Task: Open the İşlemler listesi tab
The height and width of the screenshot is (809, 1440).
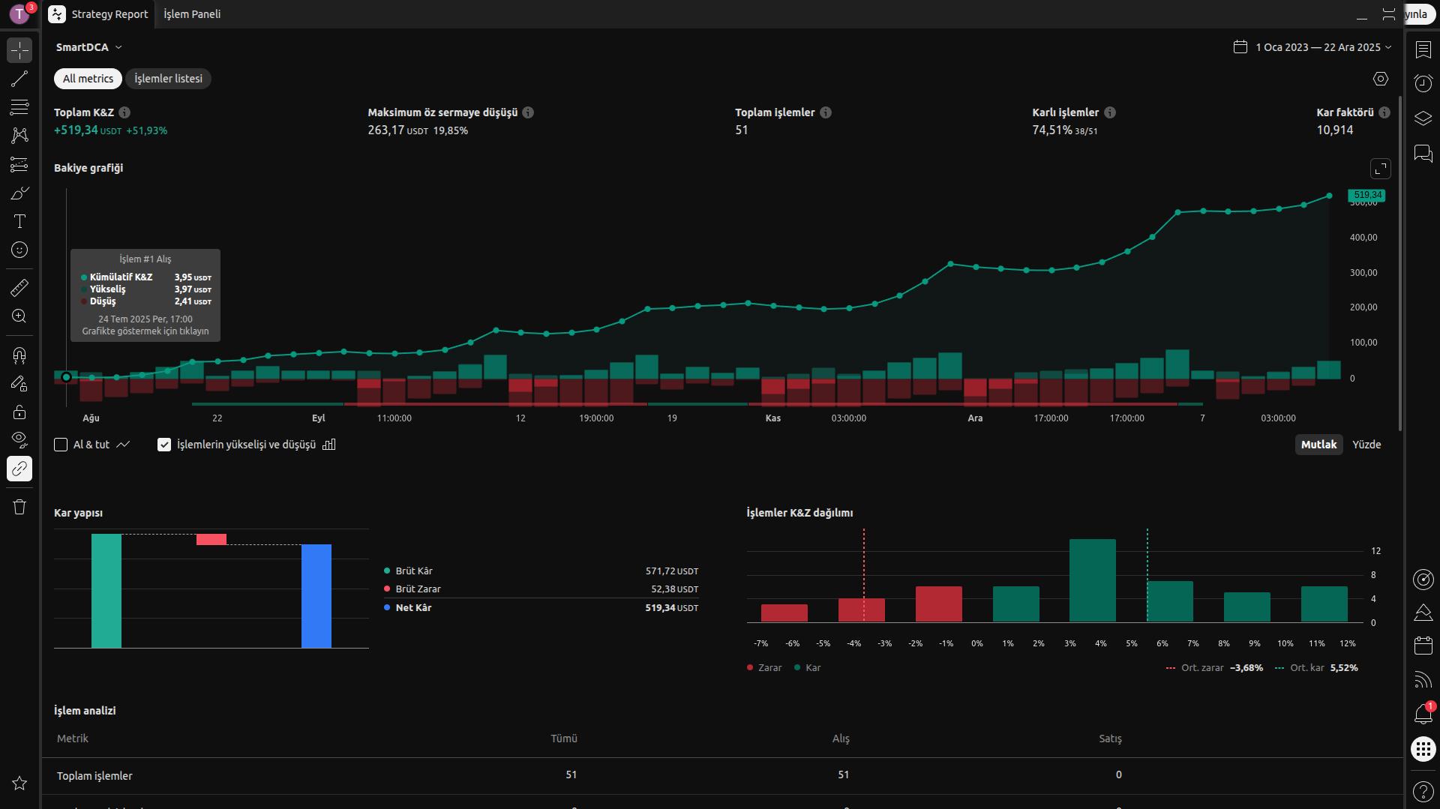Action: click(168, 79)
